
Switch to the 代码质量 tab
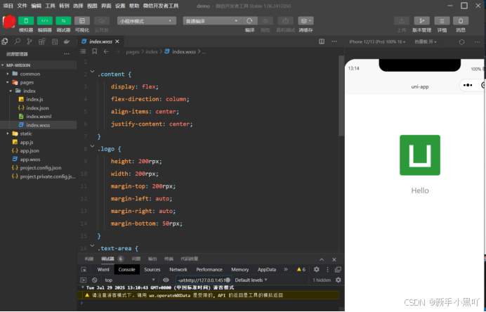coord(190,259)
